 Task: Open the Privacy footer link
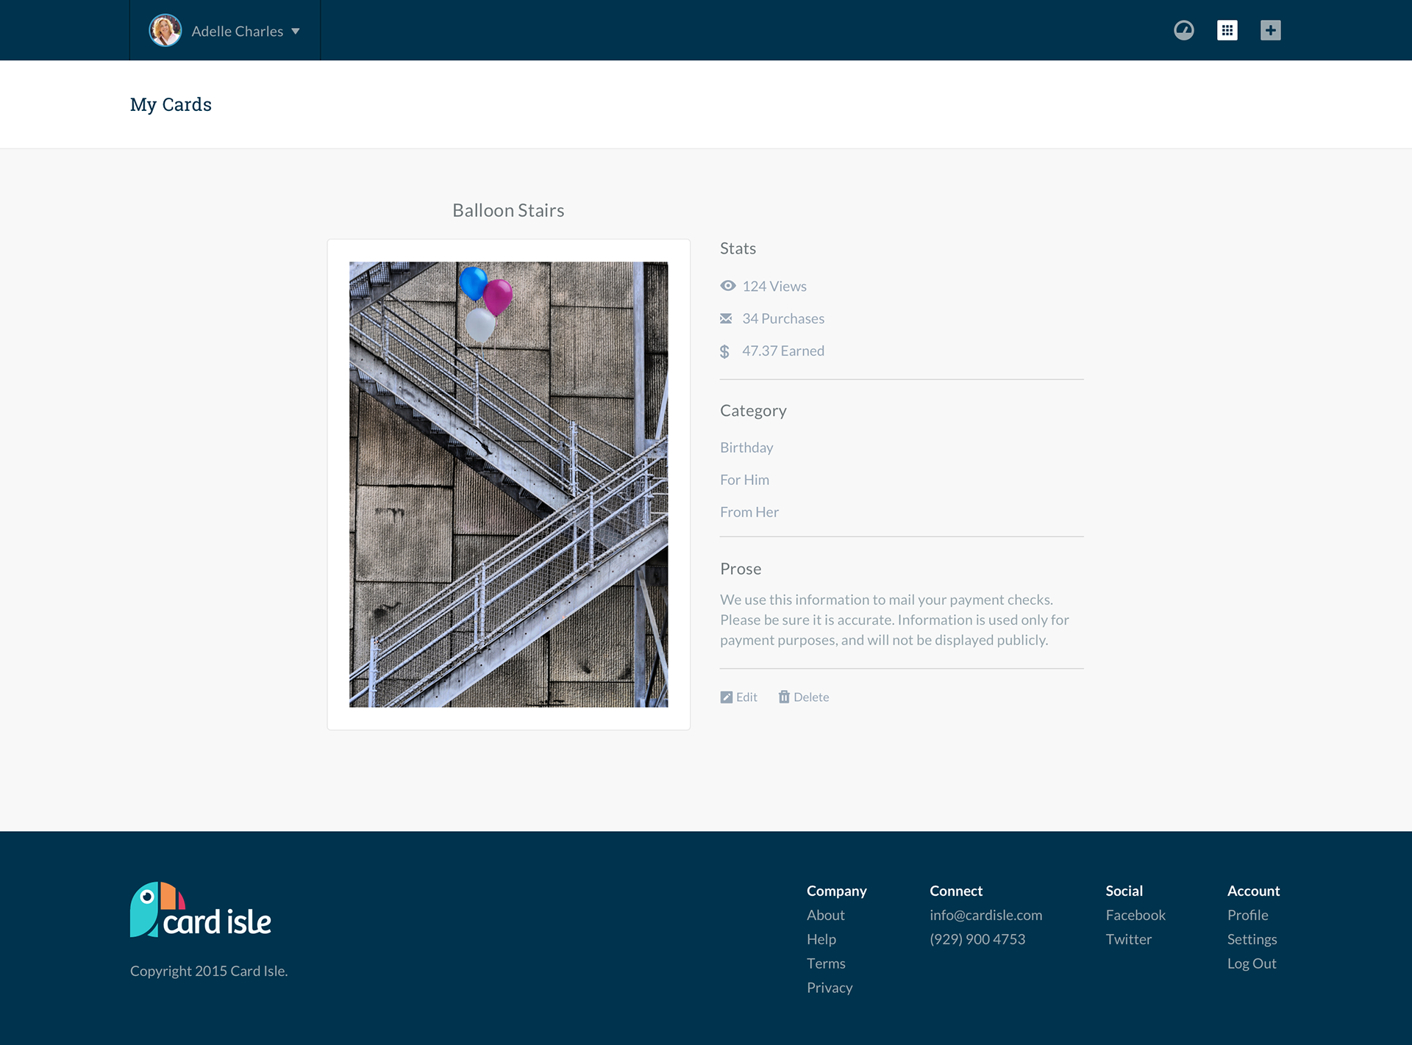pyautogui.click(x=830, y=988)
